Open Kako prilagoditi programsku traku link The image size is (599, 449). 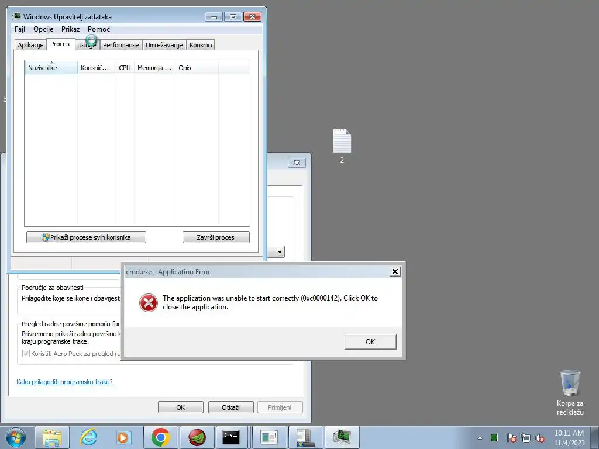[64, 382]
